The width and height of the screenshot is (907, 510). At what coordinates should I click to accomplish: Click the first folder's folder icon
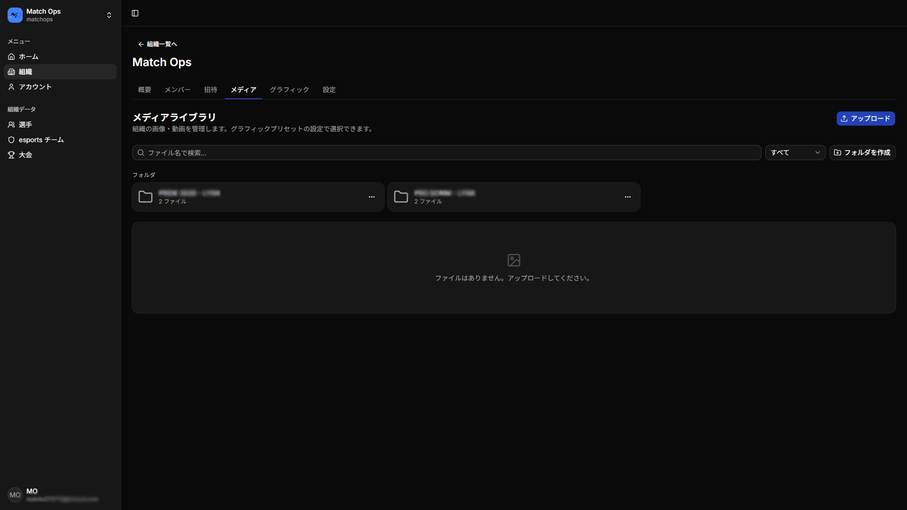145,197
